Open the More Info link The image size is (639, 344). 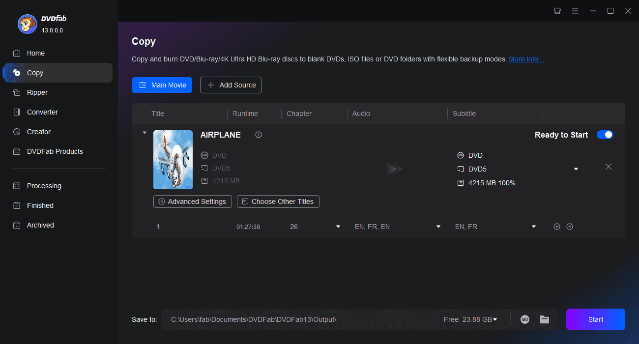coord(526,59)
